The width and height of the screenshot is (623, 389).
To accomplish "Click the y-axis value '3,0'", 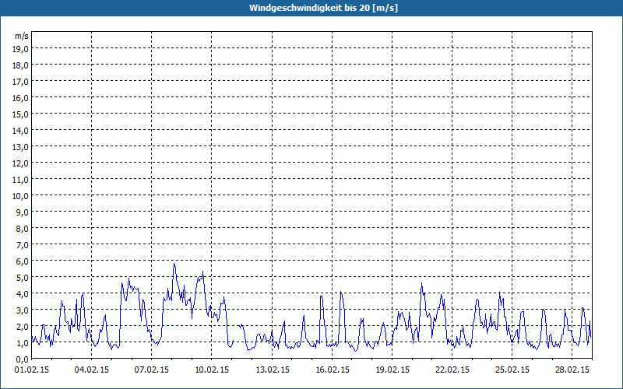I will (x=23, y=310).
